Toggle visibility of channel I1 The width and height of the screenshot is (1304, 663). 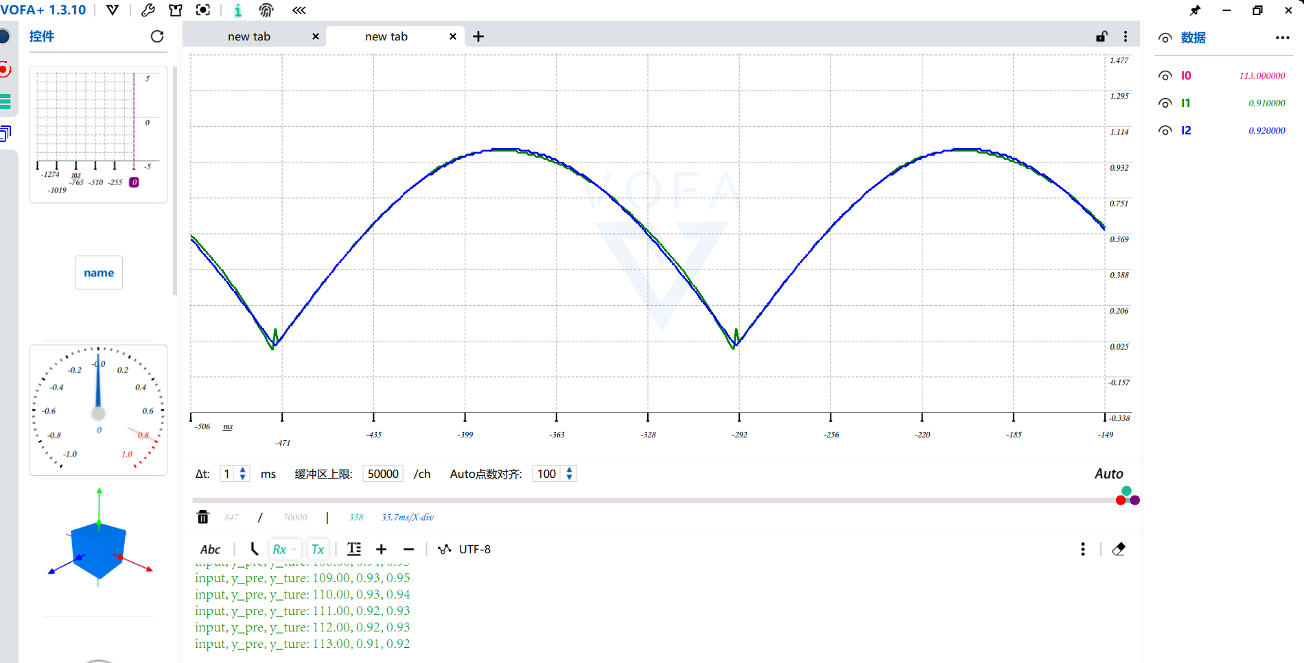pos(1165,104)
